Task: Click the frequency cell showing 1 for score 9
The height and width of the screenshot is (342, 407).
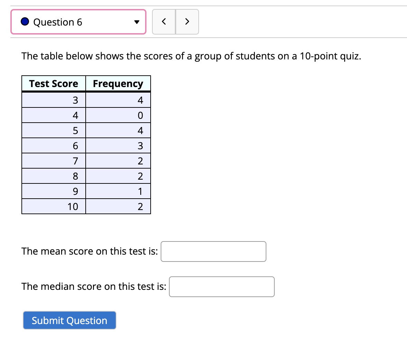Action: (x=119, y=191)
